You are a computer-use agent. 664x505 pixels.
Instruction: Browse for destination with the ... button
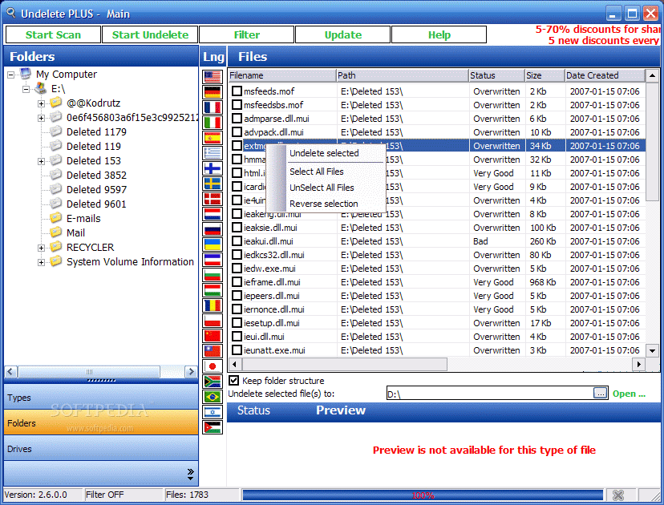coord(600,393)
